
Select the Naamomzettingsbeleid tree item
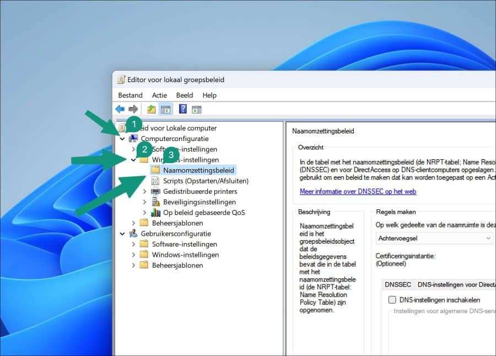coord(198,170)
